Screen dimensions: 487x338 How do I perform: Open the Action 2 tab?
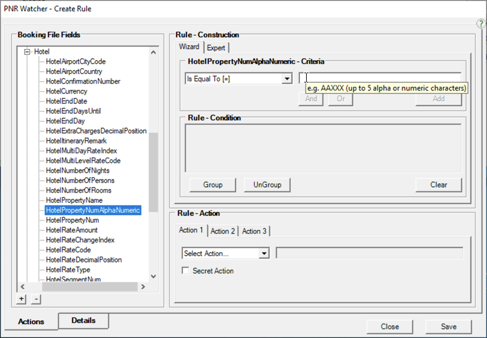coord(222,231)
